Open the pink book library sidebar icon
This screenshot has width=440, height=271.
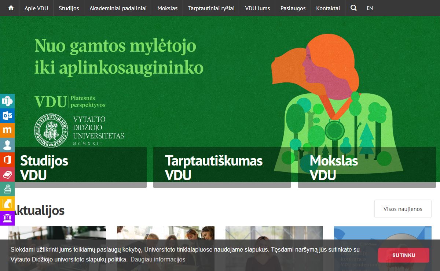click(7, 174)
